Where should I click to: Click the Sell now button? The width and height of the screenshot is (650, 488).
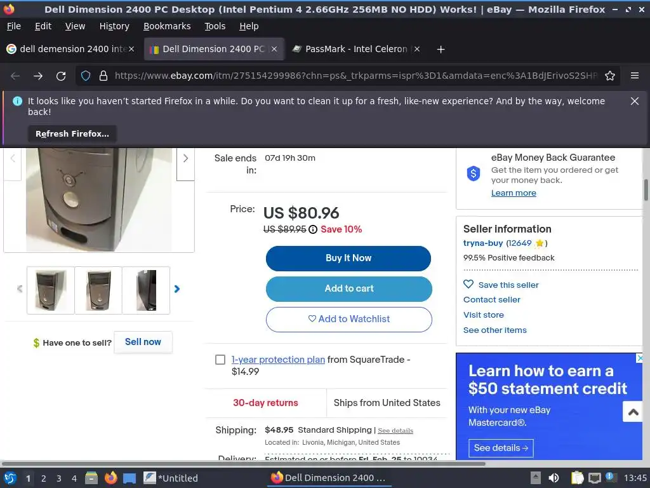coord(143,342)
